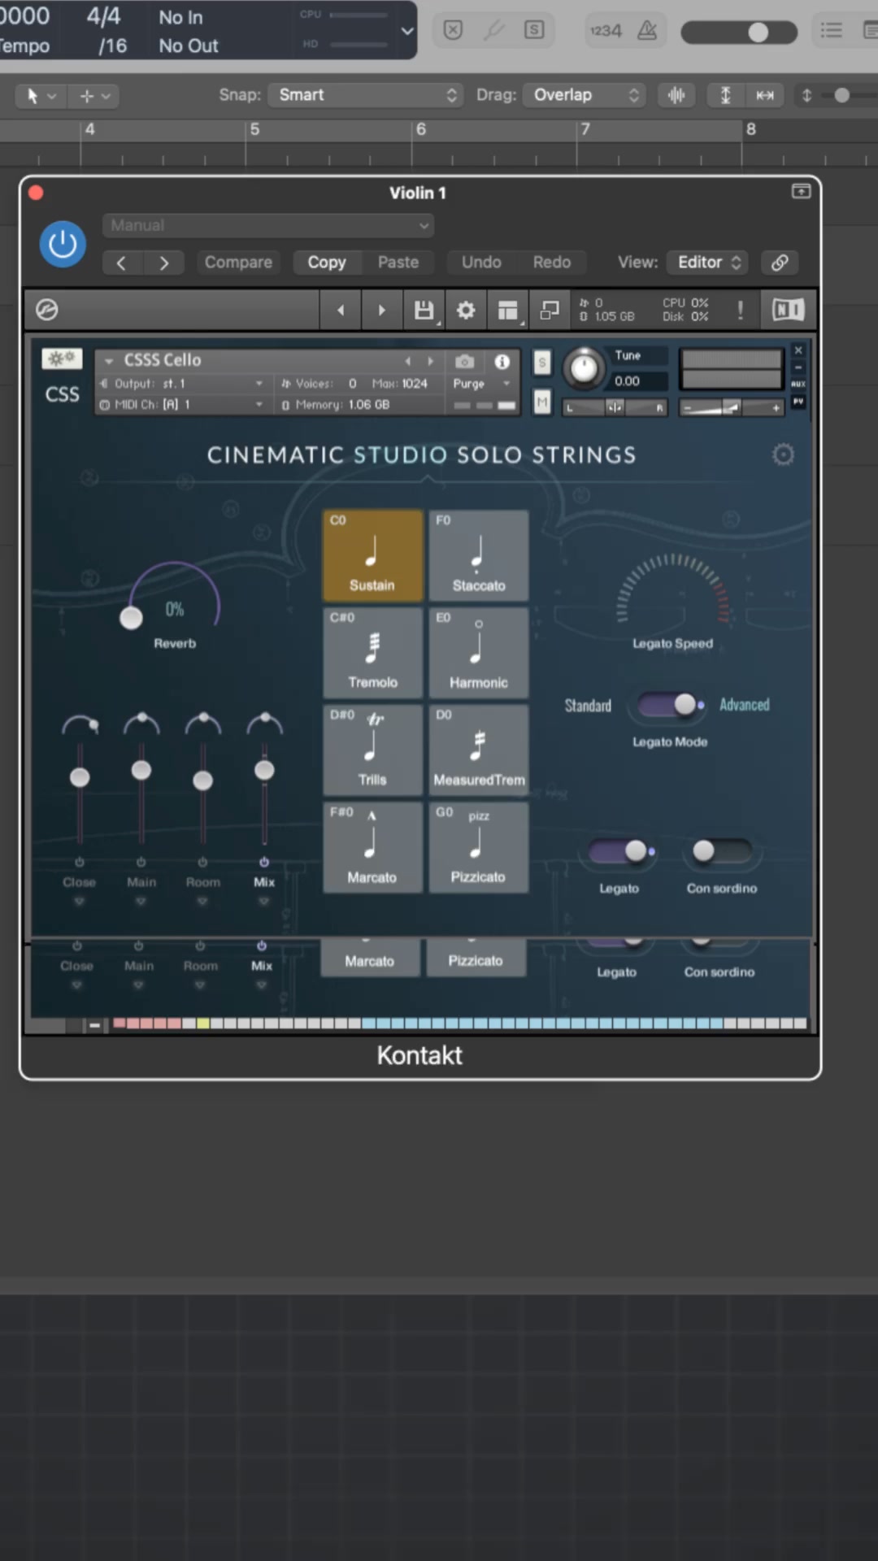Viewport: 878px width, 1561px height.
Task: Click the Kontakt previous instrument arrow
Action: click(x=341, y=310)
